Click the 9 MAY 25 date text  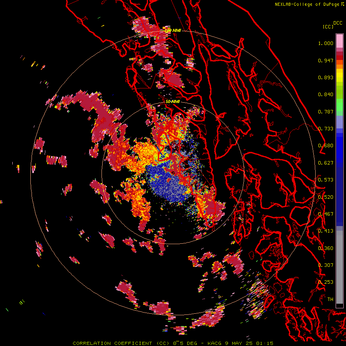(x=239, y=343)
